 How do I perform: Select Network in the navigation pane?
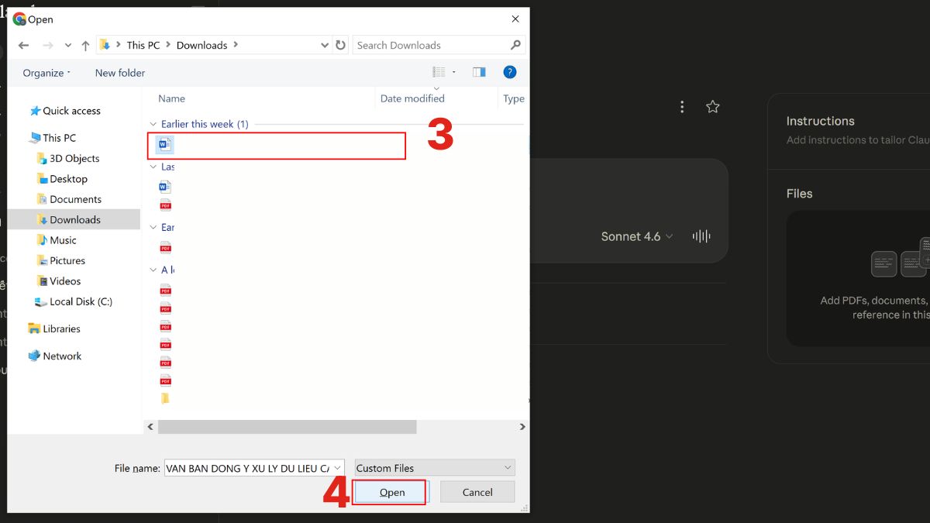[62, 356]
